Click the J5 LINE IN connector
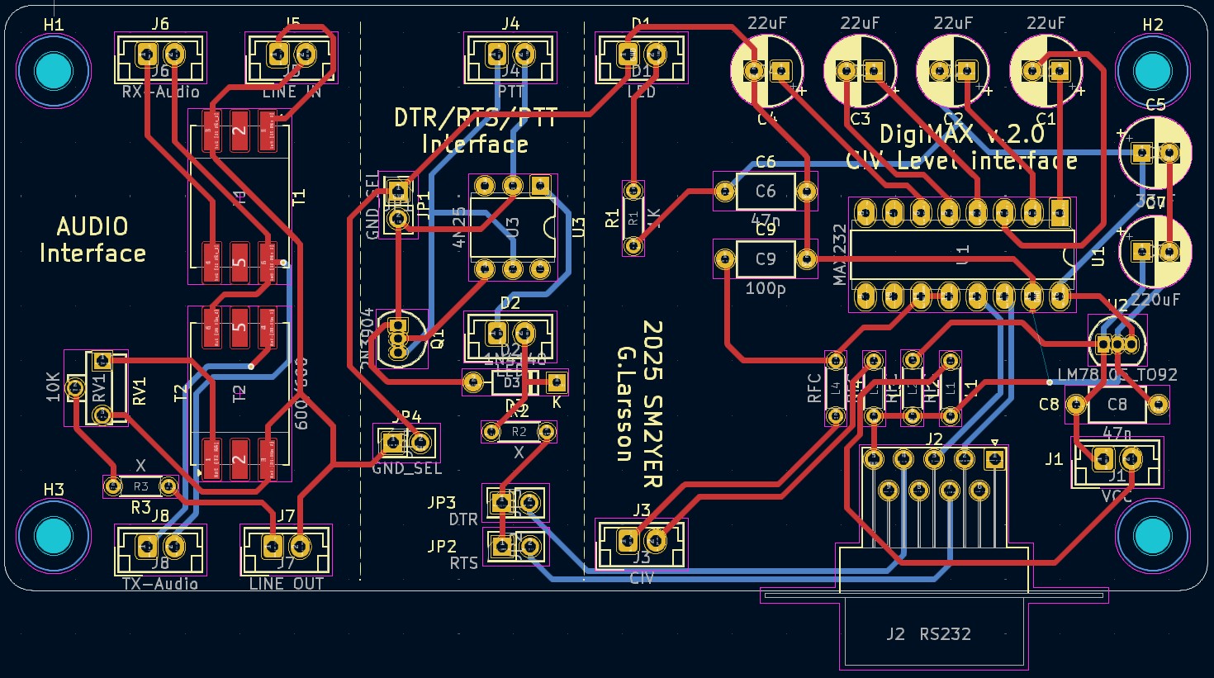 pyautogui.click(x=291, y=58)
